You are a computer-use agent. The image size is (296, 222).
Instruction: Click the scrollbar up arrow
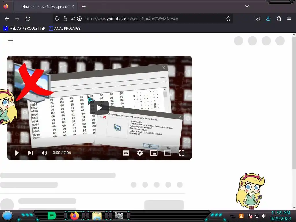click(294, 35)
